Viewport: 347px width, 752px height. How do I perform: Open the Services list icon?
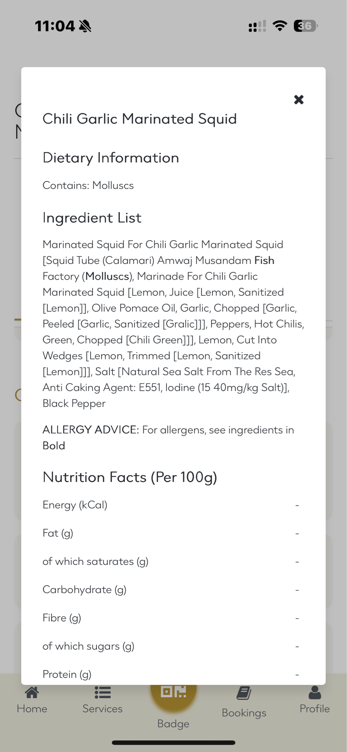103,693
